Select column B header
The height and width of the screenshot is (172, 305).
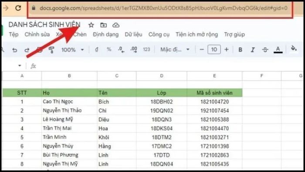69,76
